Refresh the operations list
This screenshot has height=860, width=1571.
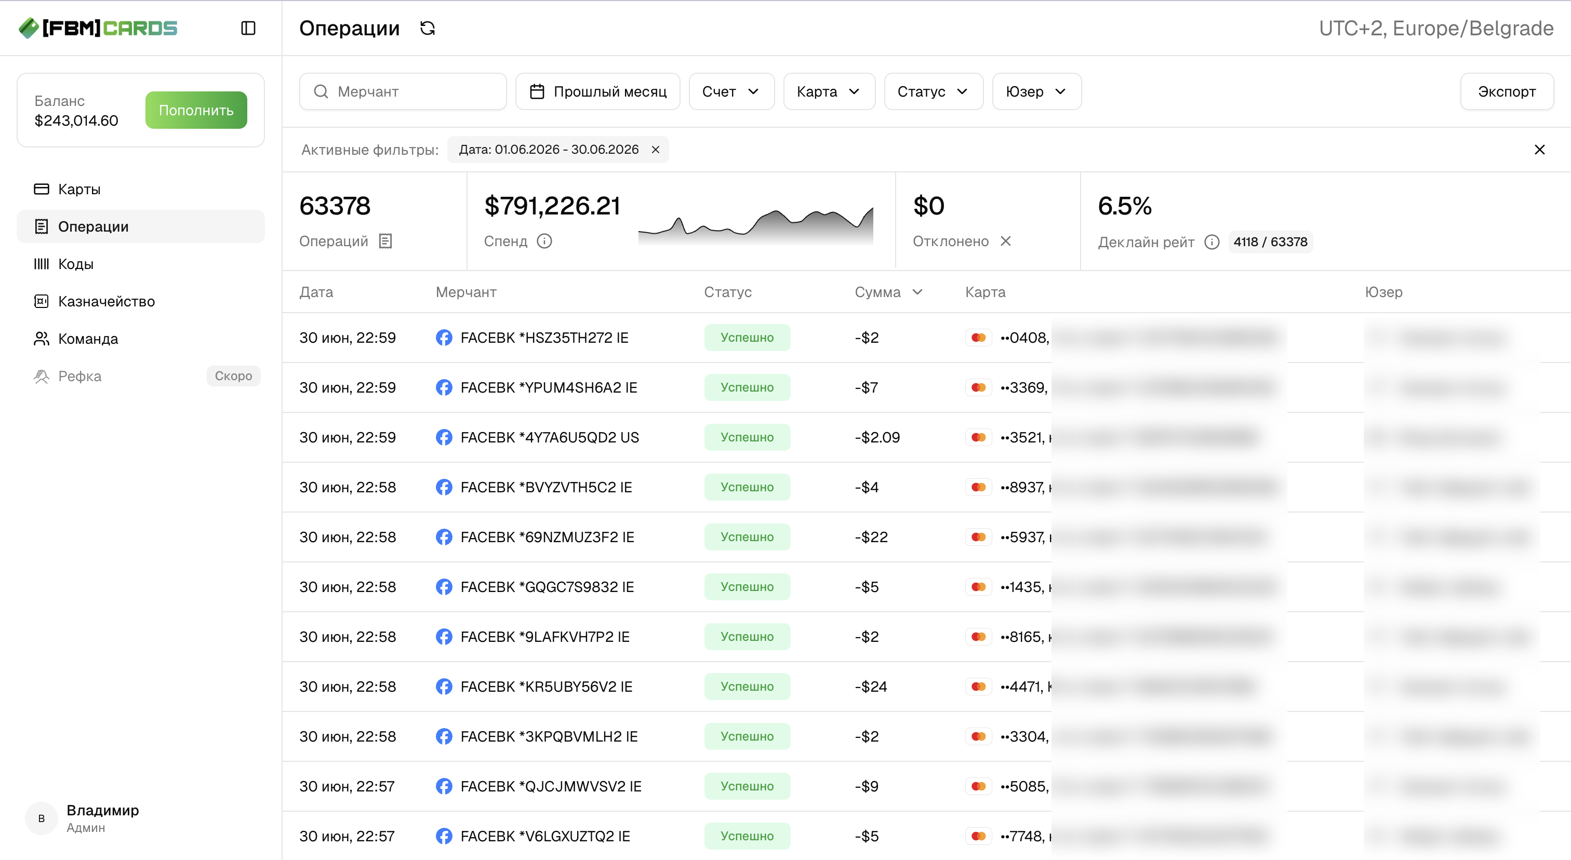click(x=428, y=28)
